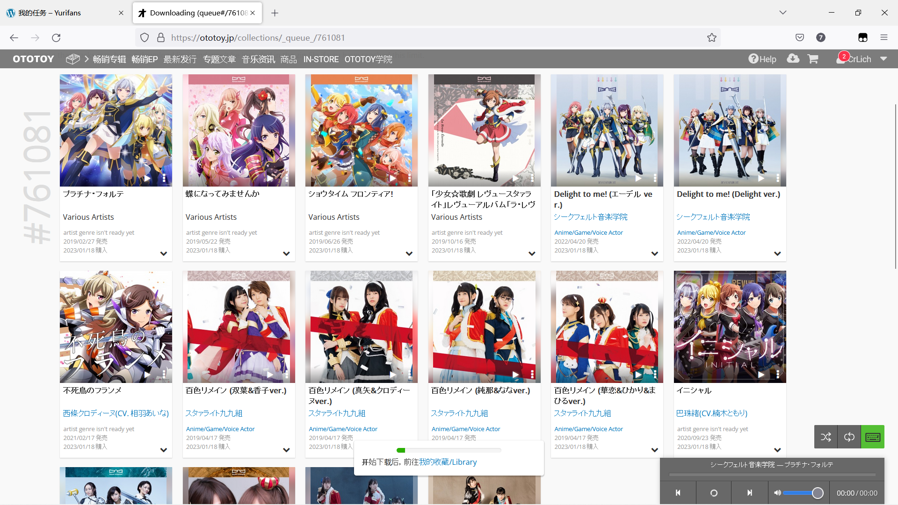Expand details for Delight to me! Delight ver.
This screenshot has width=898, height=505.
point(777,253)
